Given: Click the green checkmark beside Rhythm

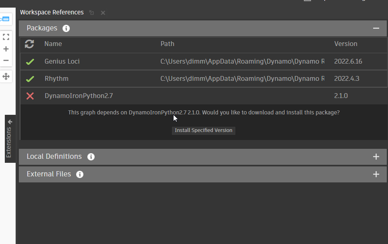Looking at the screenshot, I should click(30, 78).
